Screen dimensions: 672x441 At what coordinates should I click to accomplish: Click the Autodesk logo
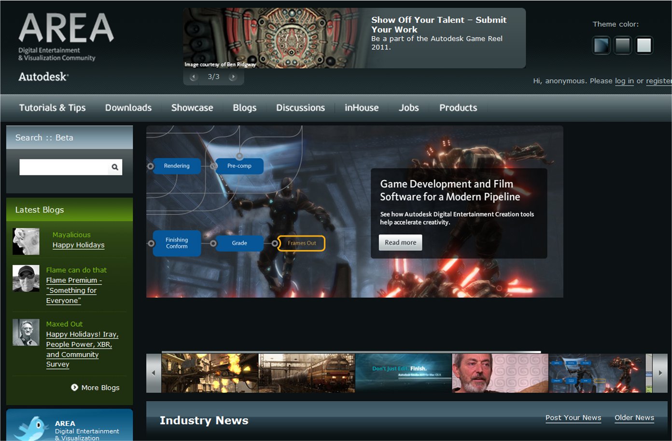[x=43, y=77]
